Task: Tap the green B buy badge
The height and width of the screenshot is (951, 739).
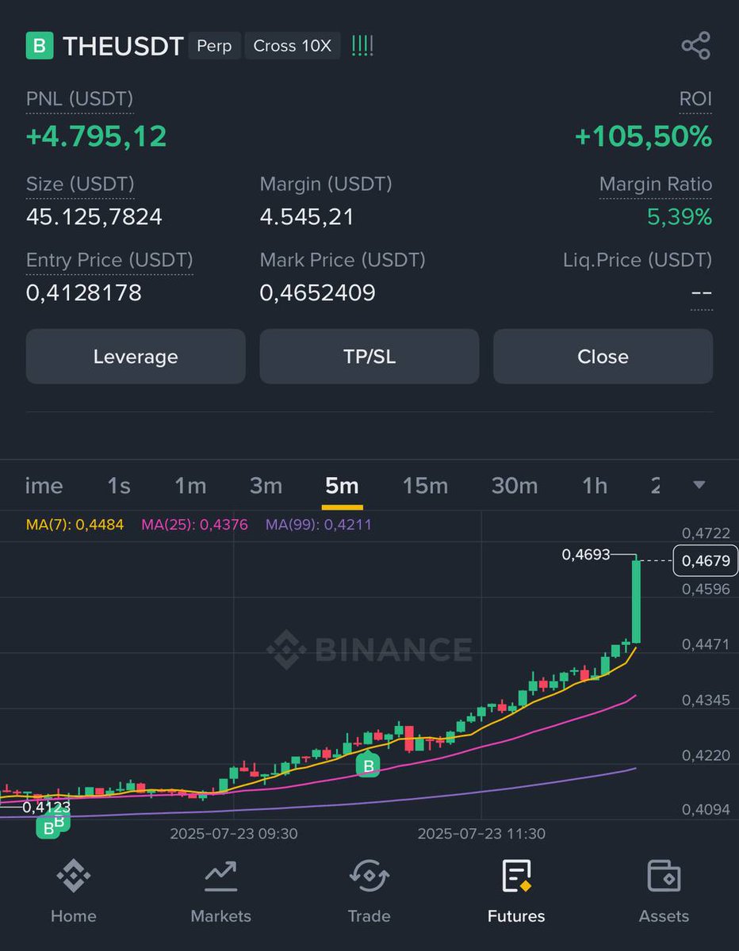Action: click(40, 46)
